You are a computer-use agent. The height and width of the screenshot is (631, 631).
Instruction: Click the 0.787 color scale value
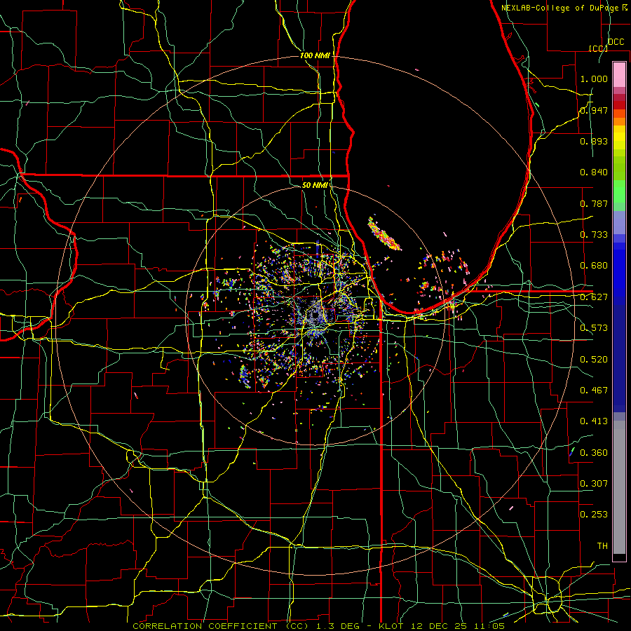(x=594, y=203)
